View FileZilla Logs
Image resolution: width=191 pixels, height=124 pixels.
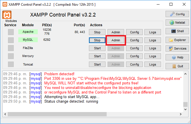(x=153, y=48)
